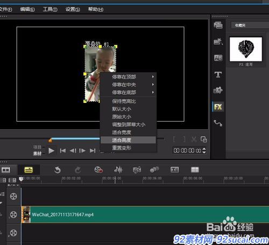Viewport: 269px width, 245px height.
Task: Toggle overlay track 2 button
Action: 13,233
